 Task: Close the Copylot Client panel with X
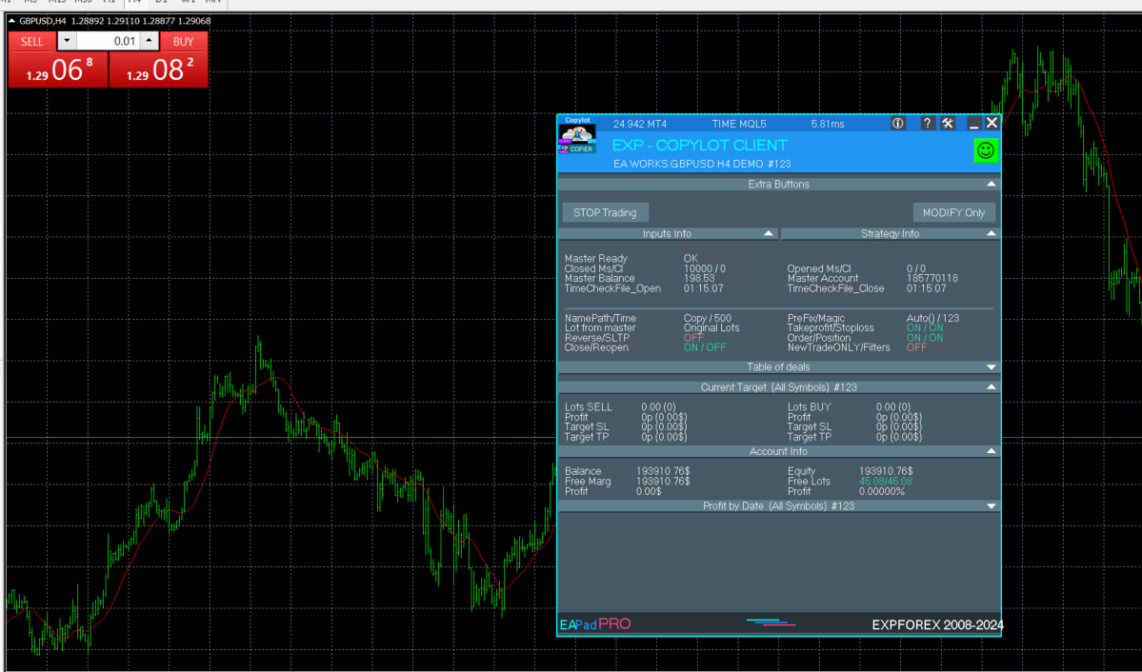(x=992, y=124)
